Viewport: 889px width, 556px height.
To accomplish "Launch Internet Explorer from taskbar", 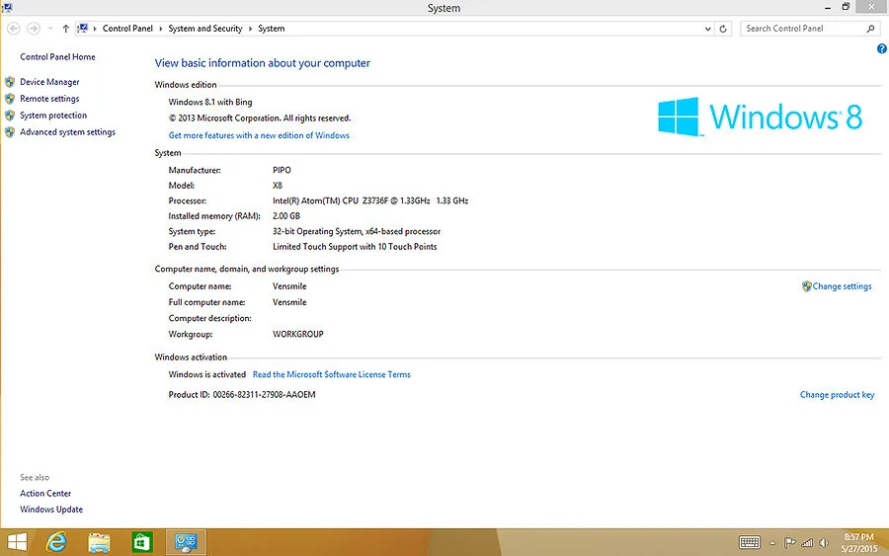I will tap(56, 542).
